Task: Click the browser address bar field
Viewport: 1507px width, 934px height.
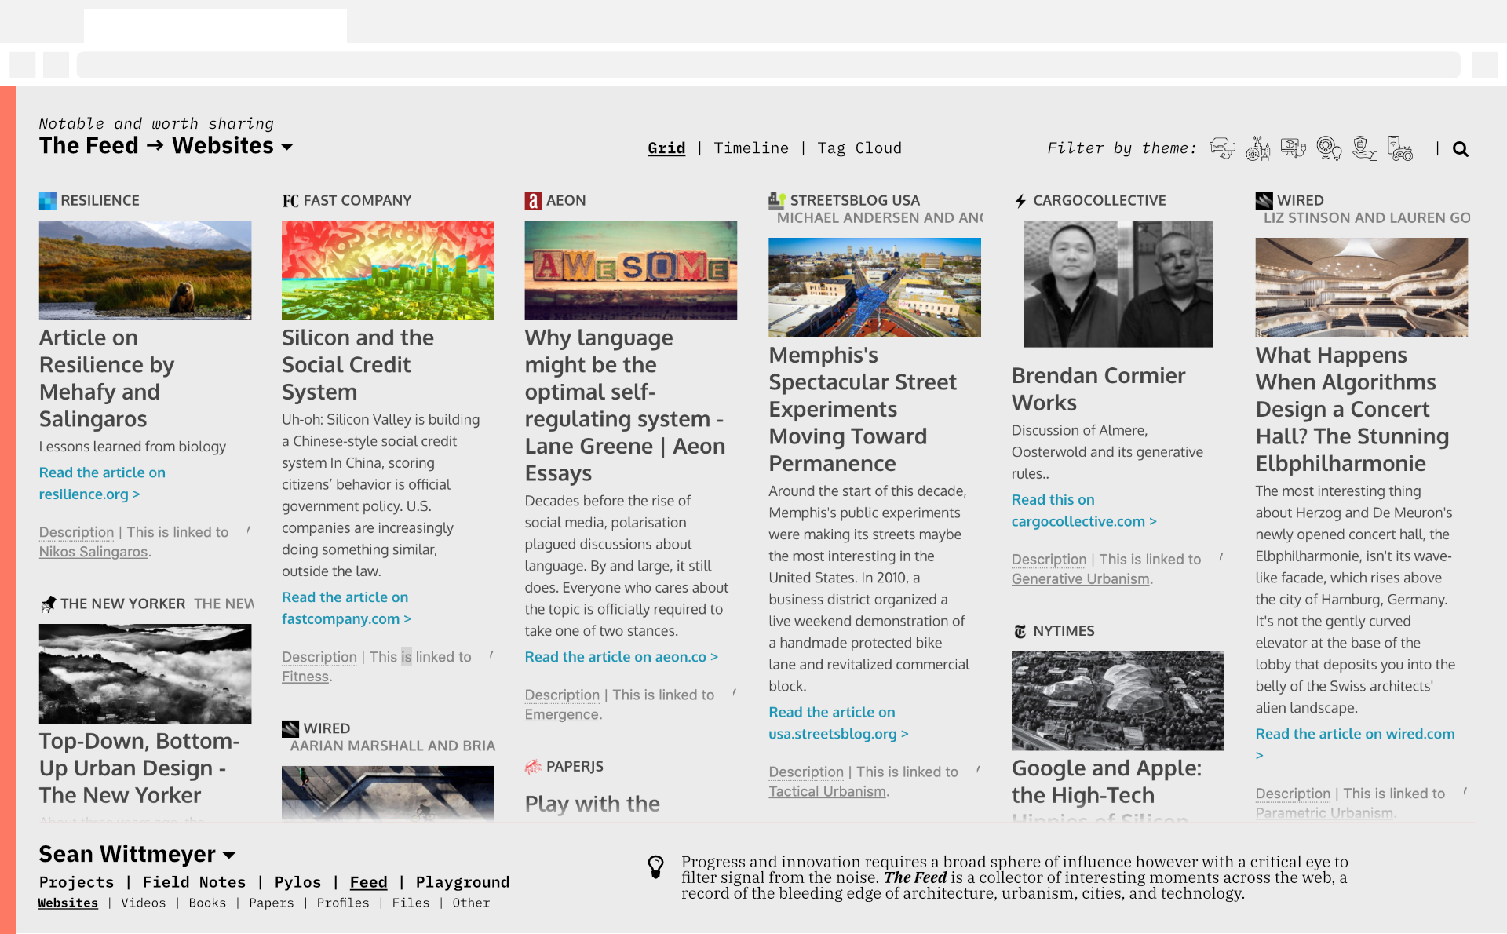Action: pos(768,64)
